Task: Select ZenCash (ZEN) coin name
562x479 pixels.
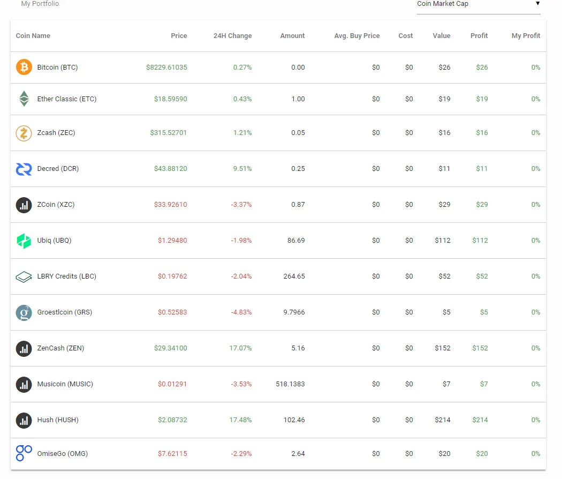Action: pos(60,348)
